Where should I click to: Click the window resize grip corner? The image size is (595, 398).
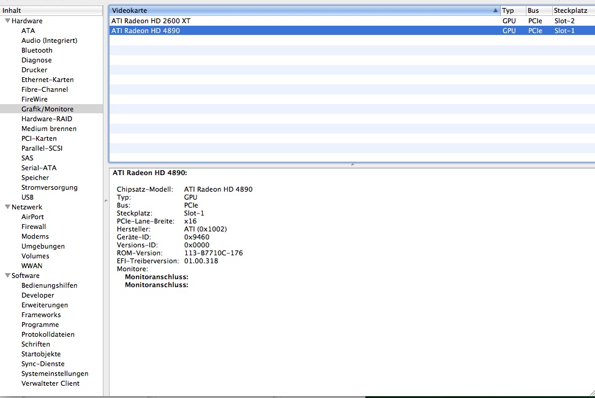pos(592,394)
